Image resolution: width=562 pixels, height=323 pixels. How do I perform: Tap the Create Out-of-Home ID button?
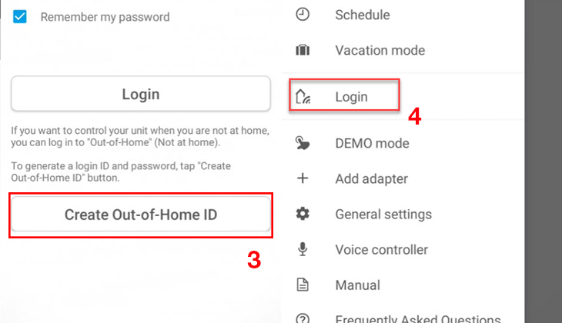[x=140, y=215]
